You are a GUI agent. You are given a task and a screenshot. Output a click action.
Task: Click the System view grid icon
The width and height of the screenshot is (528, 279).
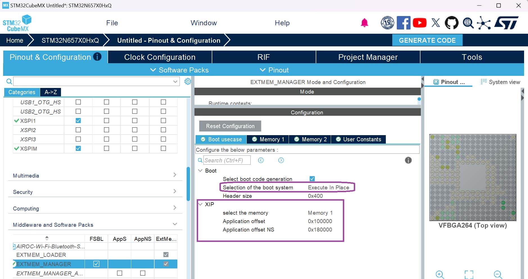coord(484,82)
